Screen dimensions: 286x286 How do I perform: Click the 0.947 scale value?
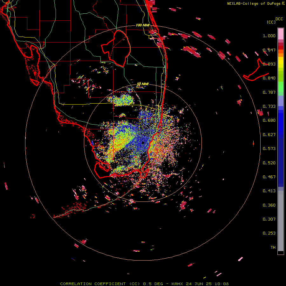[269, 50]
